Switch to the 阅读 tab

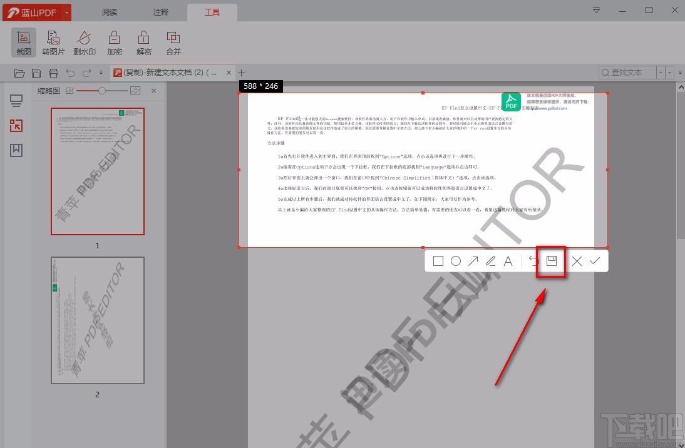pyautogui.click(x=110, y=13)
